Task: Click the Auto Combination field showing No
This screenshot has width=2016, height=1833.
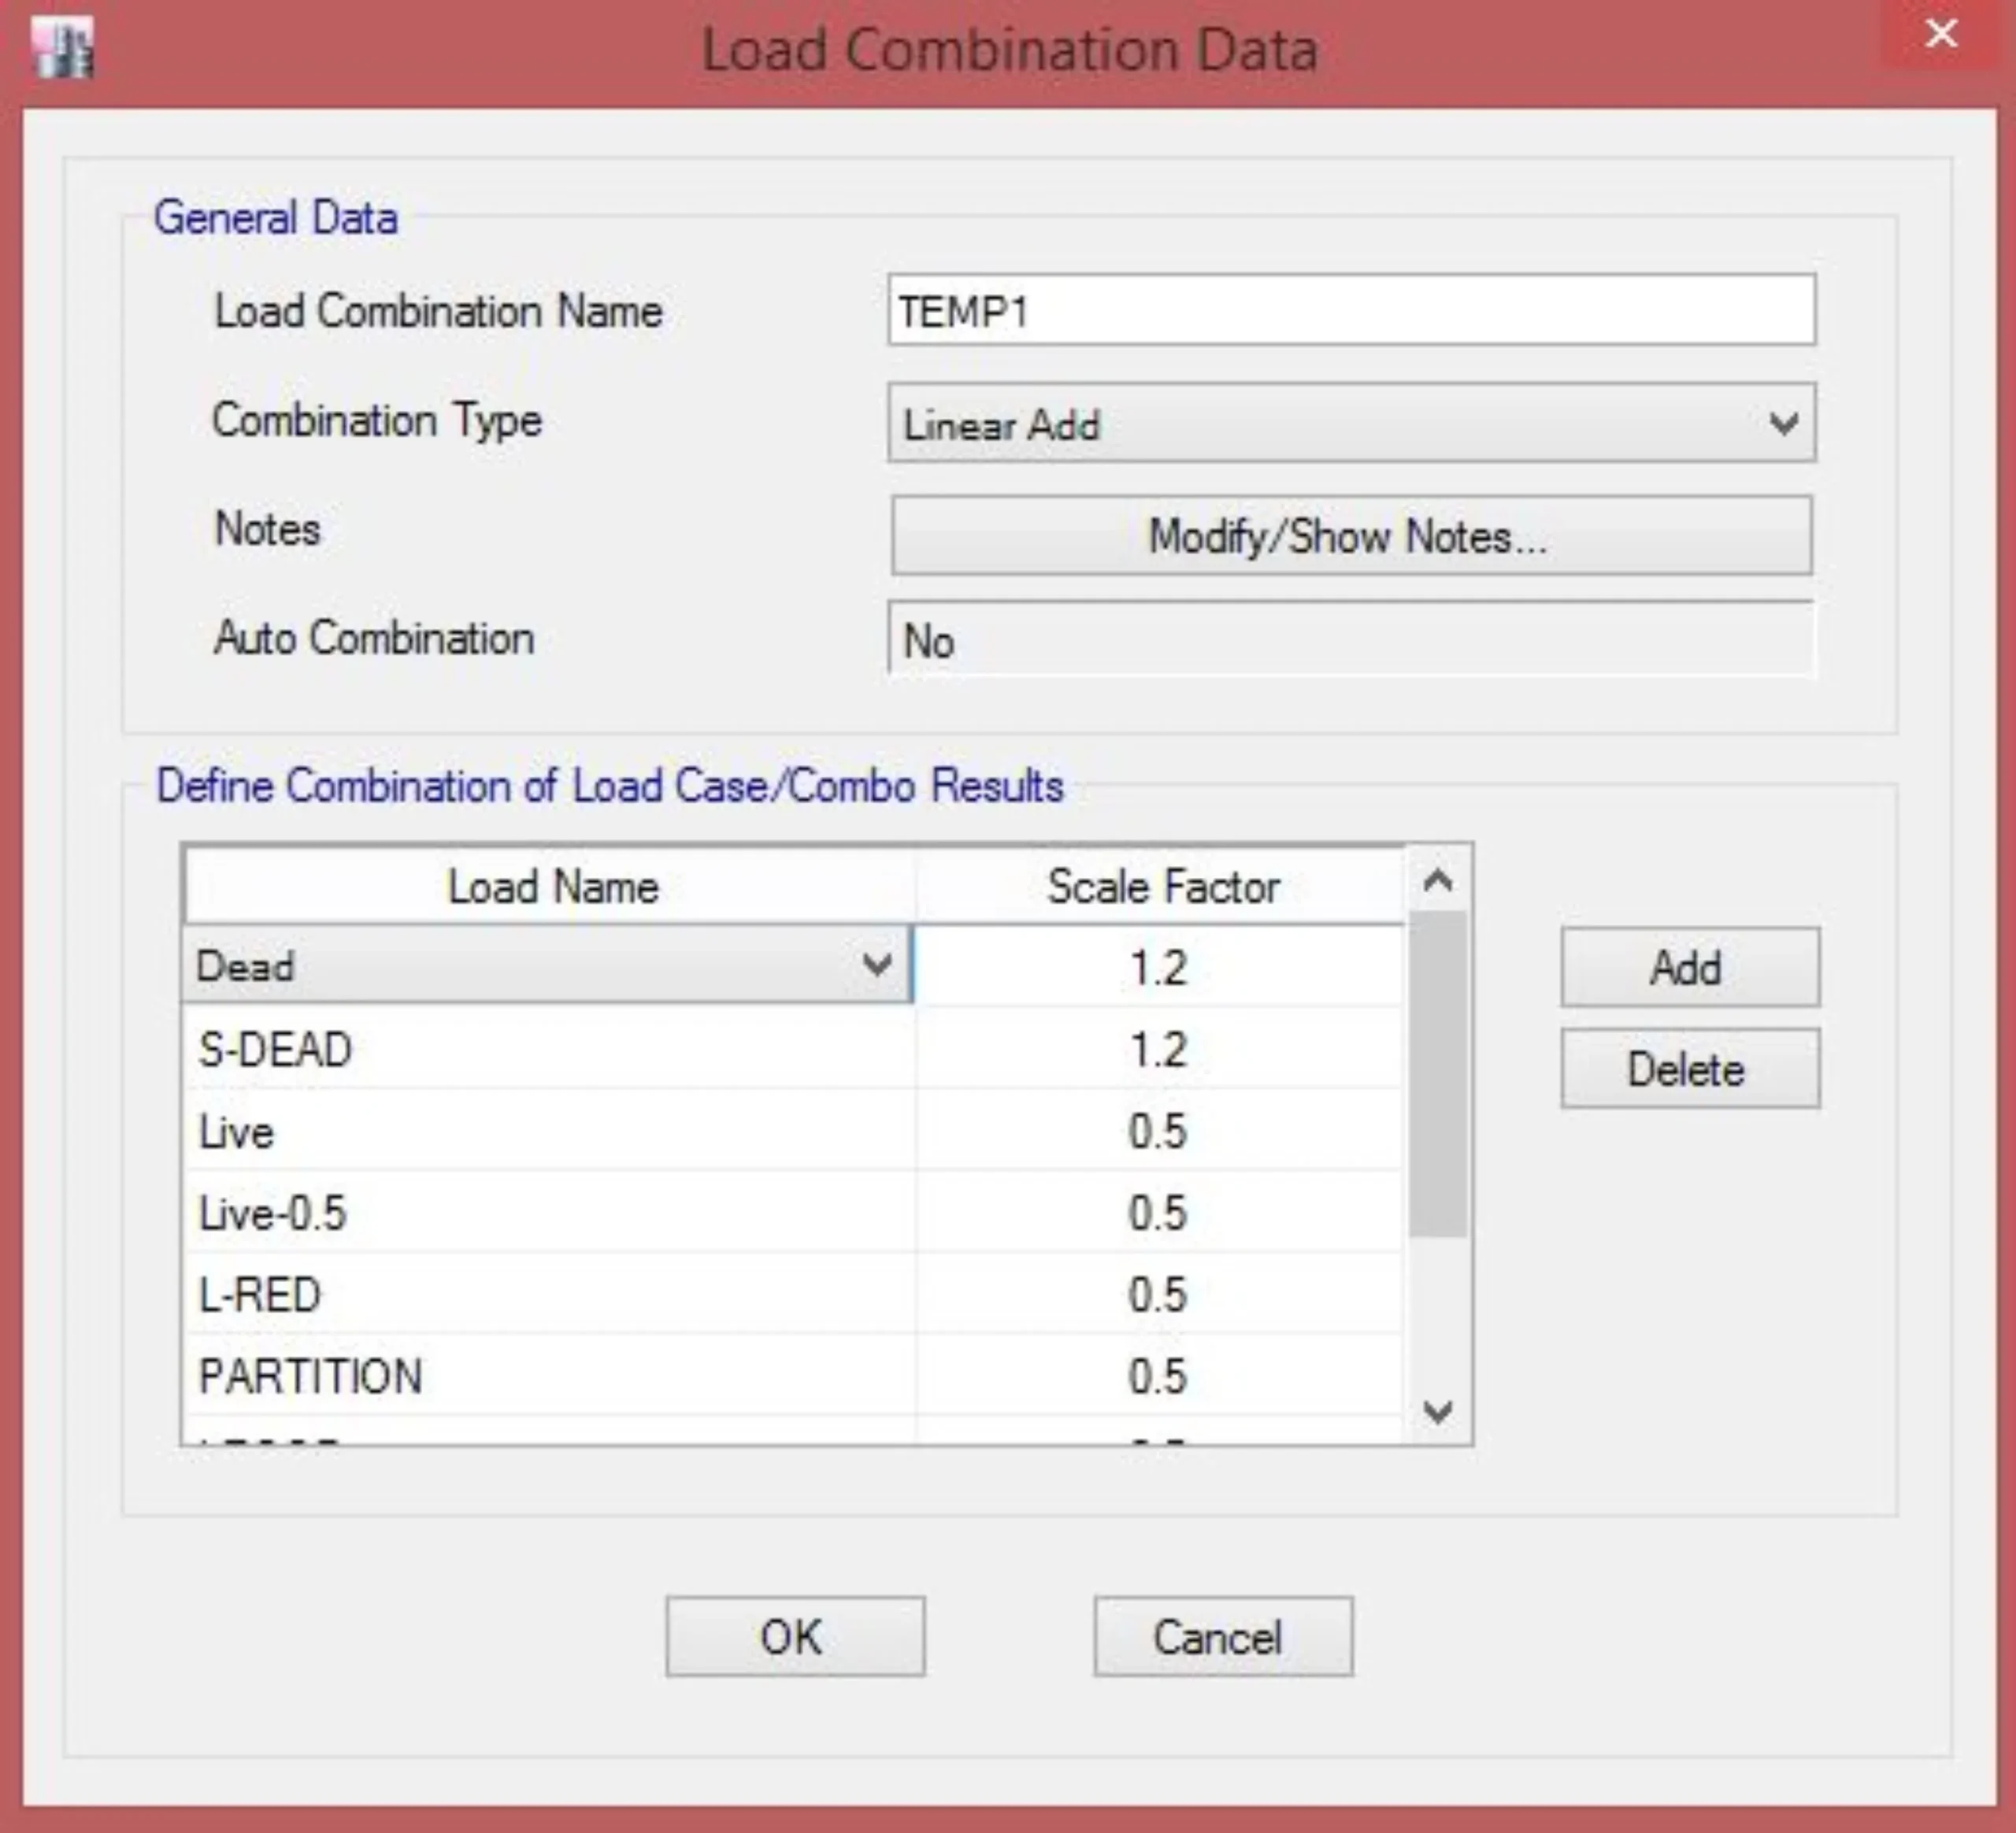Action: [x=1350, y=640]
